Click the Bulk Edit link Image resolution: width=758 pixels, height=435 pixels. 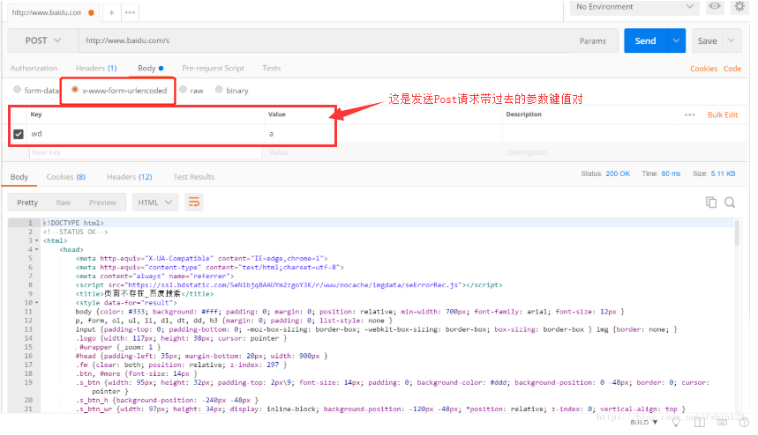(722, 114)
